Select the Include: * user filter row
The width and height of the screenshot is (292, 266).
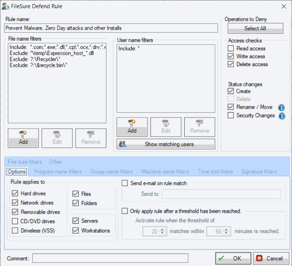(x=166, y=49)
